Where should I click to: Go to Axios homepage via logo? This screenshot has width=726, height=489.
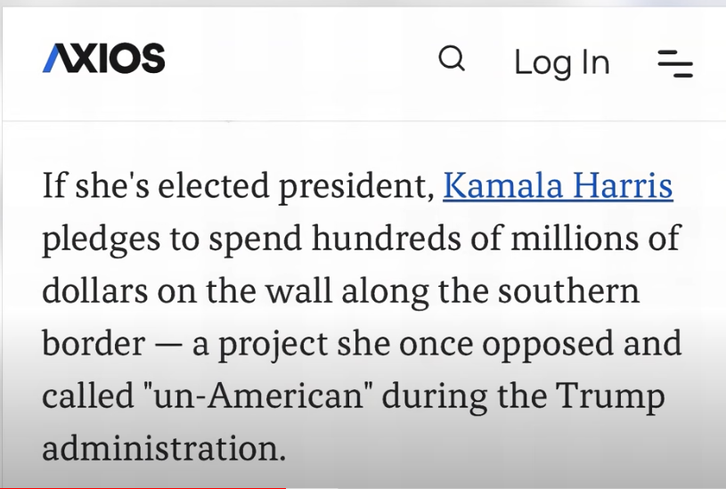[103, 58]
